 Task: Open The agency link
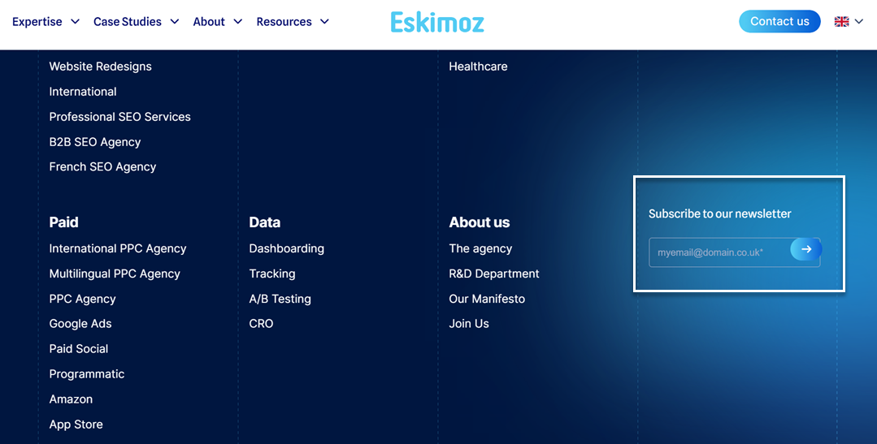(x=480, y=248)
